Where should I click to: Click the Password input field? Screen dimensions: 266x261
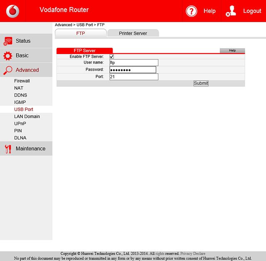click(133, 70)
